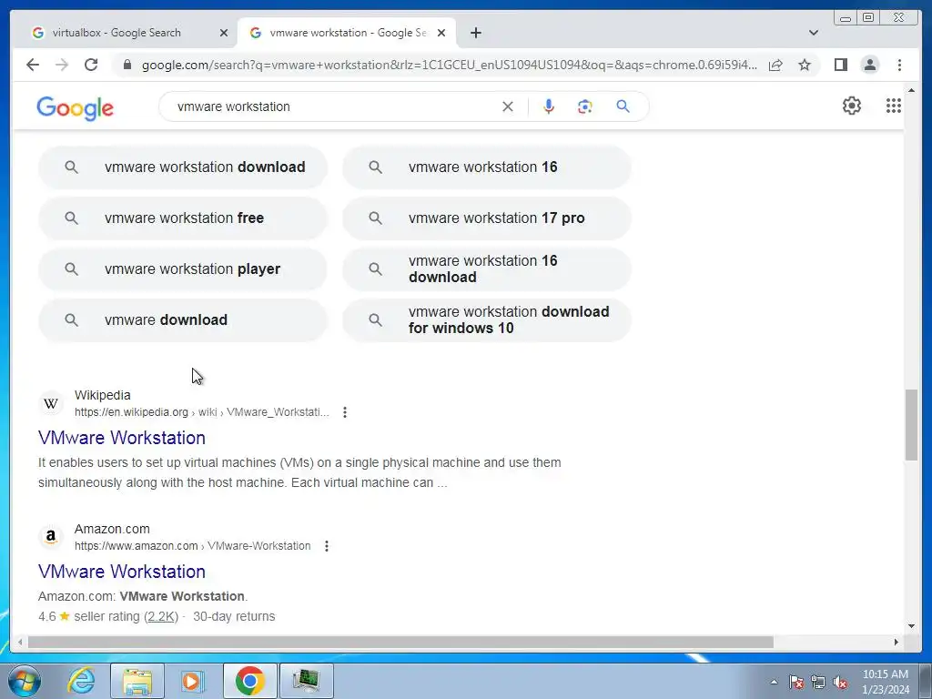
Task: Open the Windows Start menu
Action: tap(25, 681)
